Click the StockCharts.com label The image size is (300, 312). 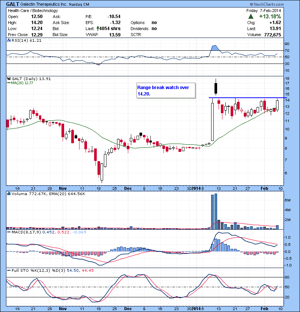pyautogui.click(x=267, y=4)
